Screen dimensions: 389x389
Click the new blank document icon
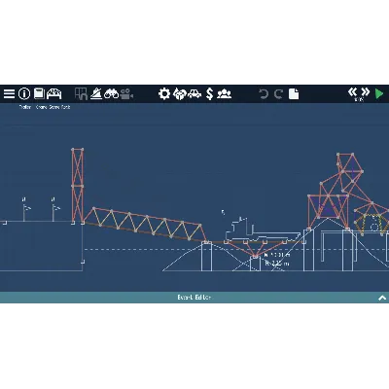tap(294, 94)
